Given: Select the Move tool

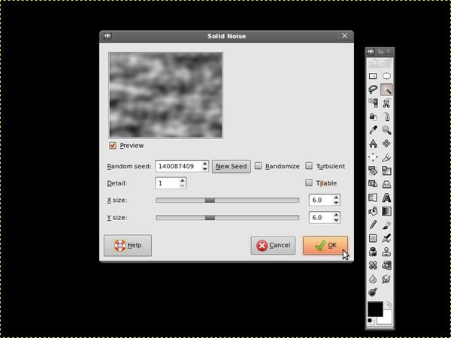Looking at the screenshot, I should pyautogui.click(x=386, y=143).
